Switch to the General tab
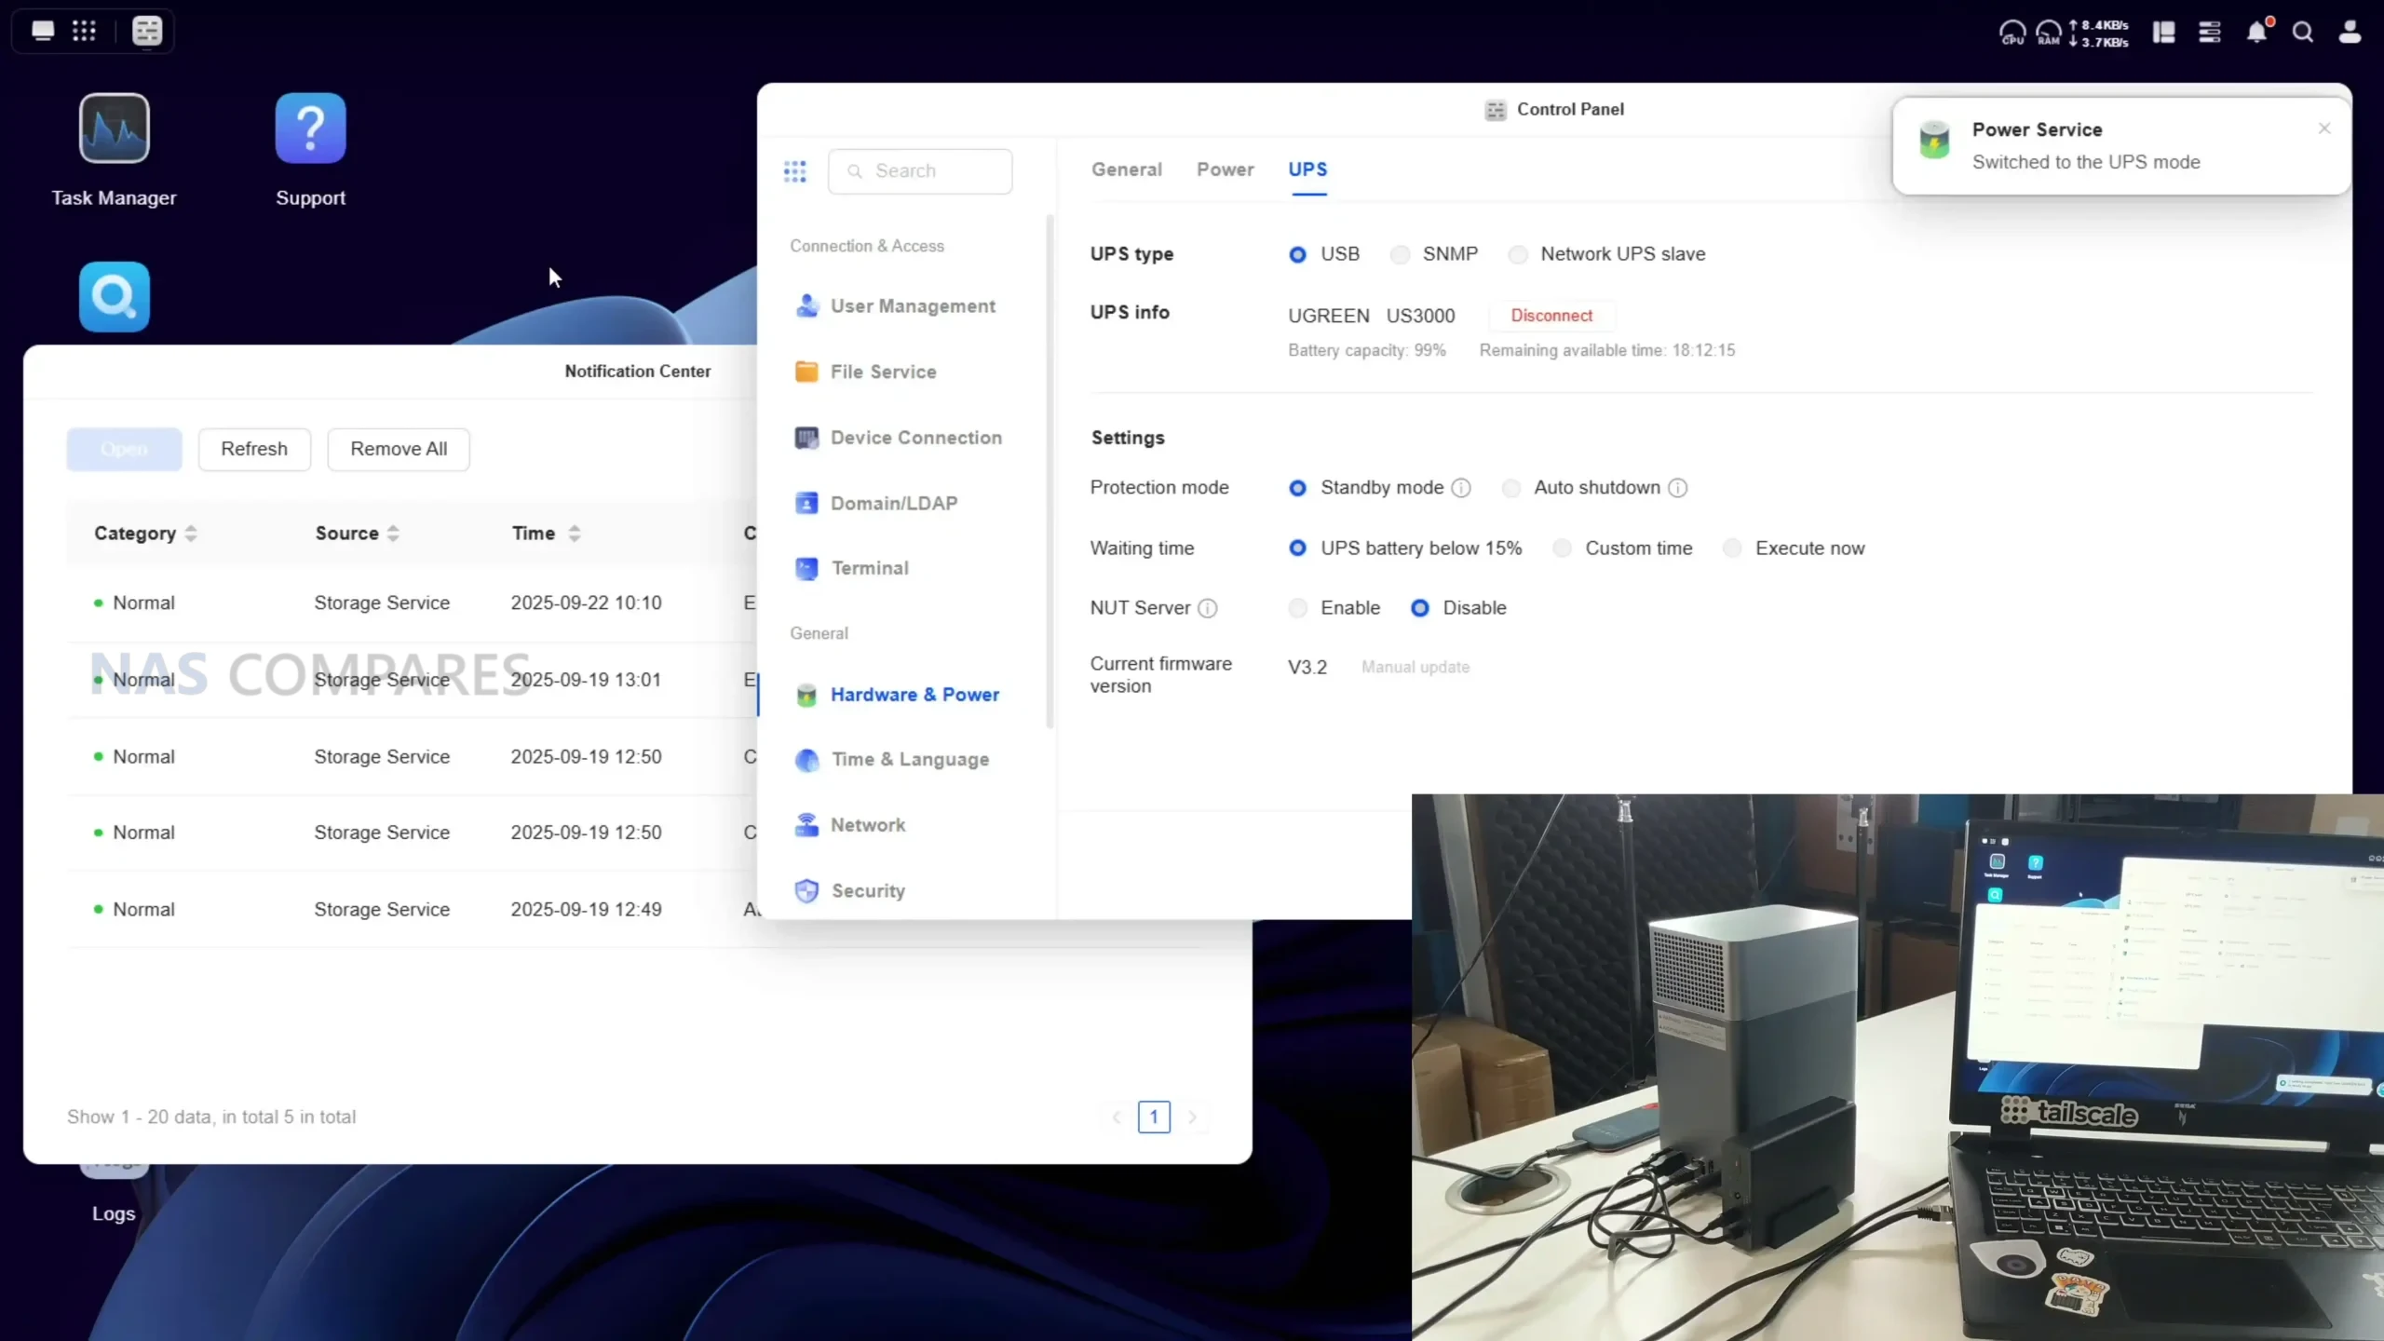 point(1127,169)
